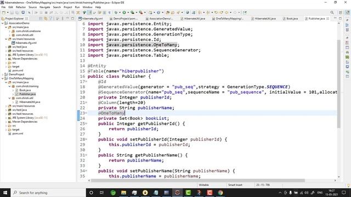Screen dimensions: 351x197
Task: Click the Open Type icon in toolbar
Action: click(168, 13)
